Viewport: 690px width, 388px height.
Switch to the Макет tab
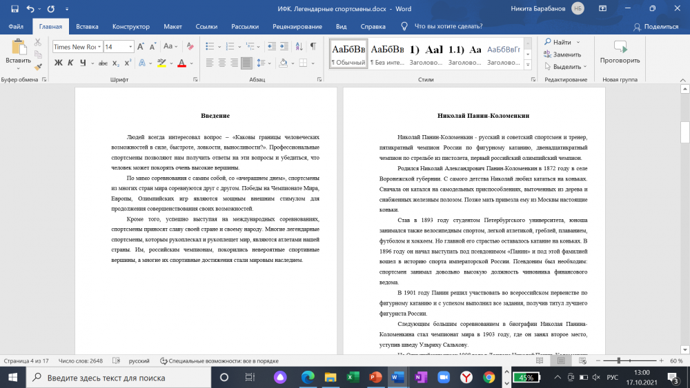point(173,26)
